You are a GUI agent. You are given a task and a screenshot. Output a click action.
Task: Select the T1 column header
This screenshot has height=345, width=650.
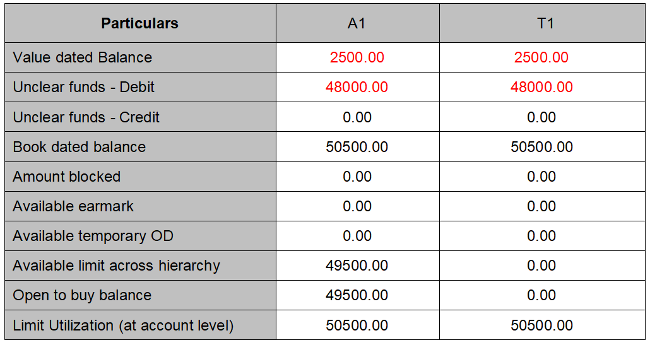[x=541, y=23]
